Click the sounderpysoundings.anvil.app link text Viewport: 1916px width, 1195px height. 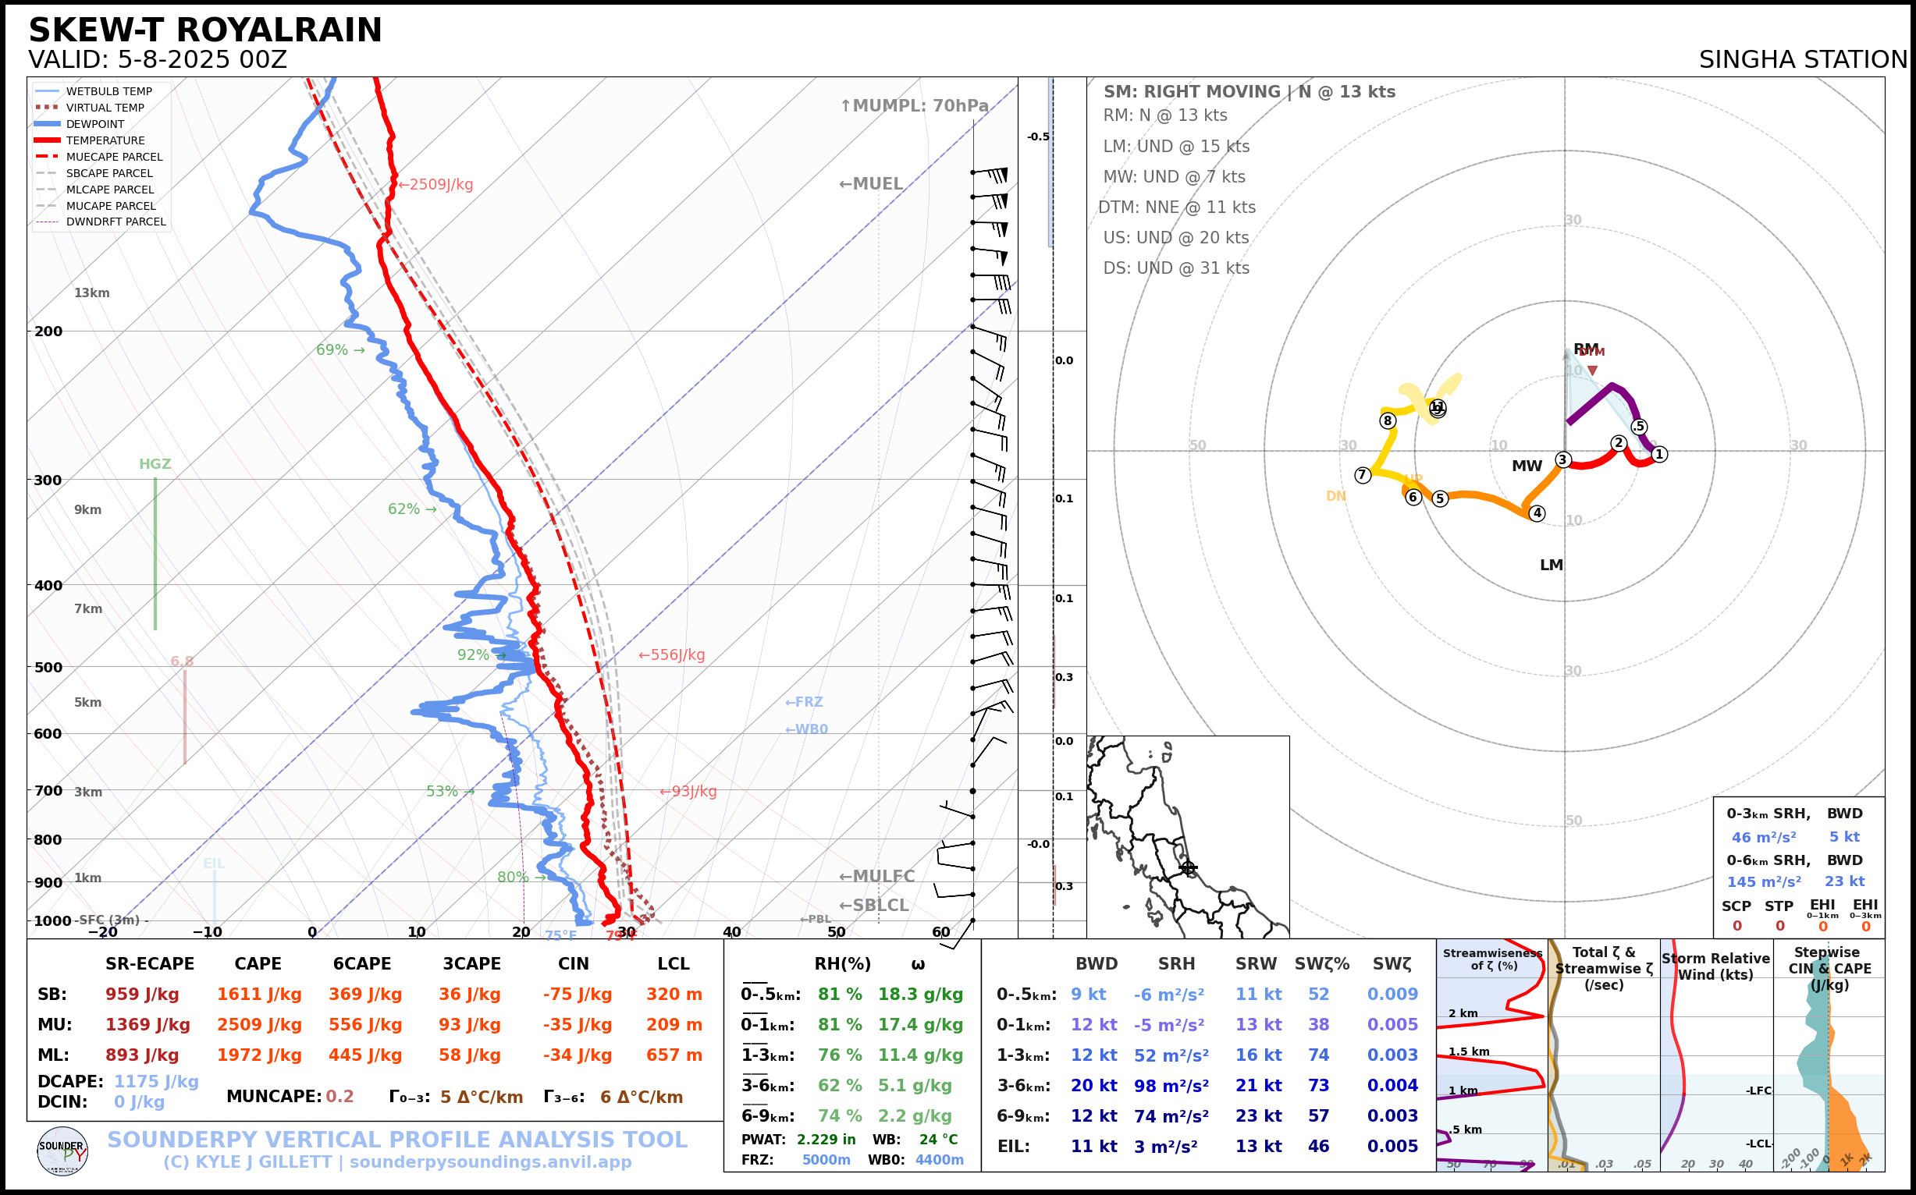pyautogui.click(x=490, y=1161)
